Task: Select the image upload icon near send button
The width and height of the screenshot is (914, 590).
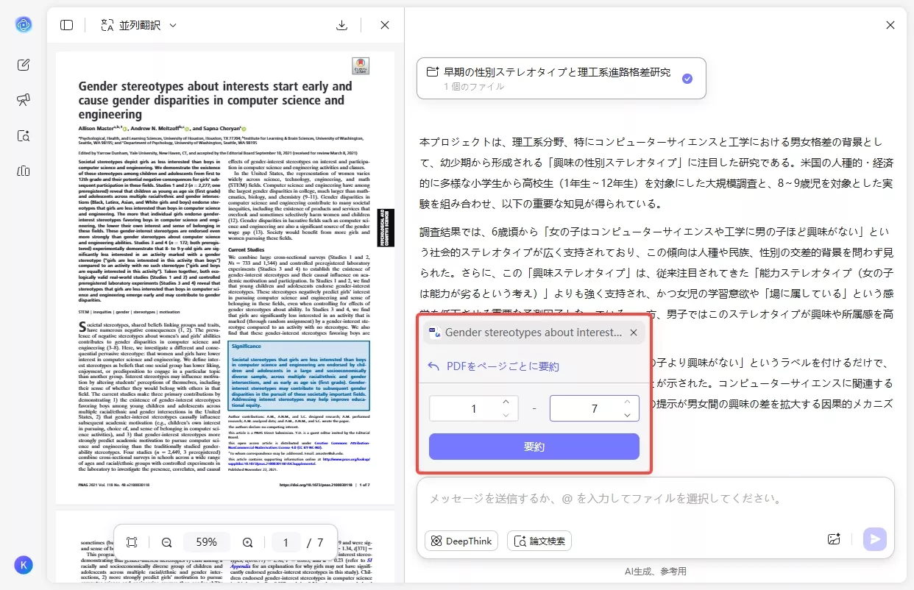Action: [x=834, y=539]
